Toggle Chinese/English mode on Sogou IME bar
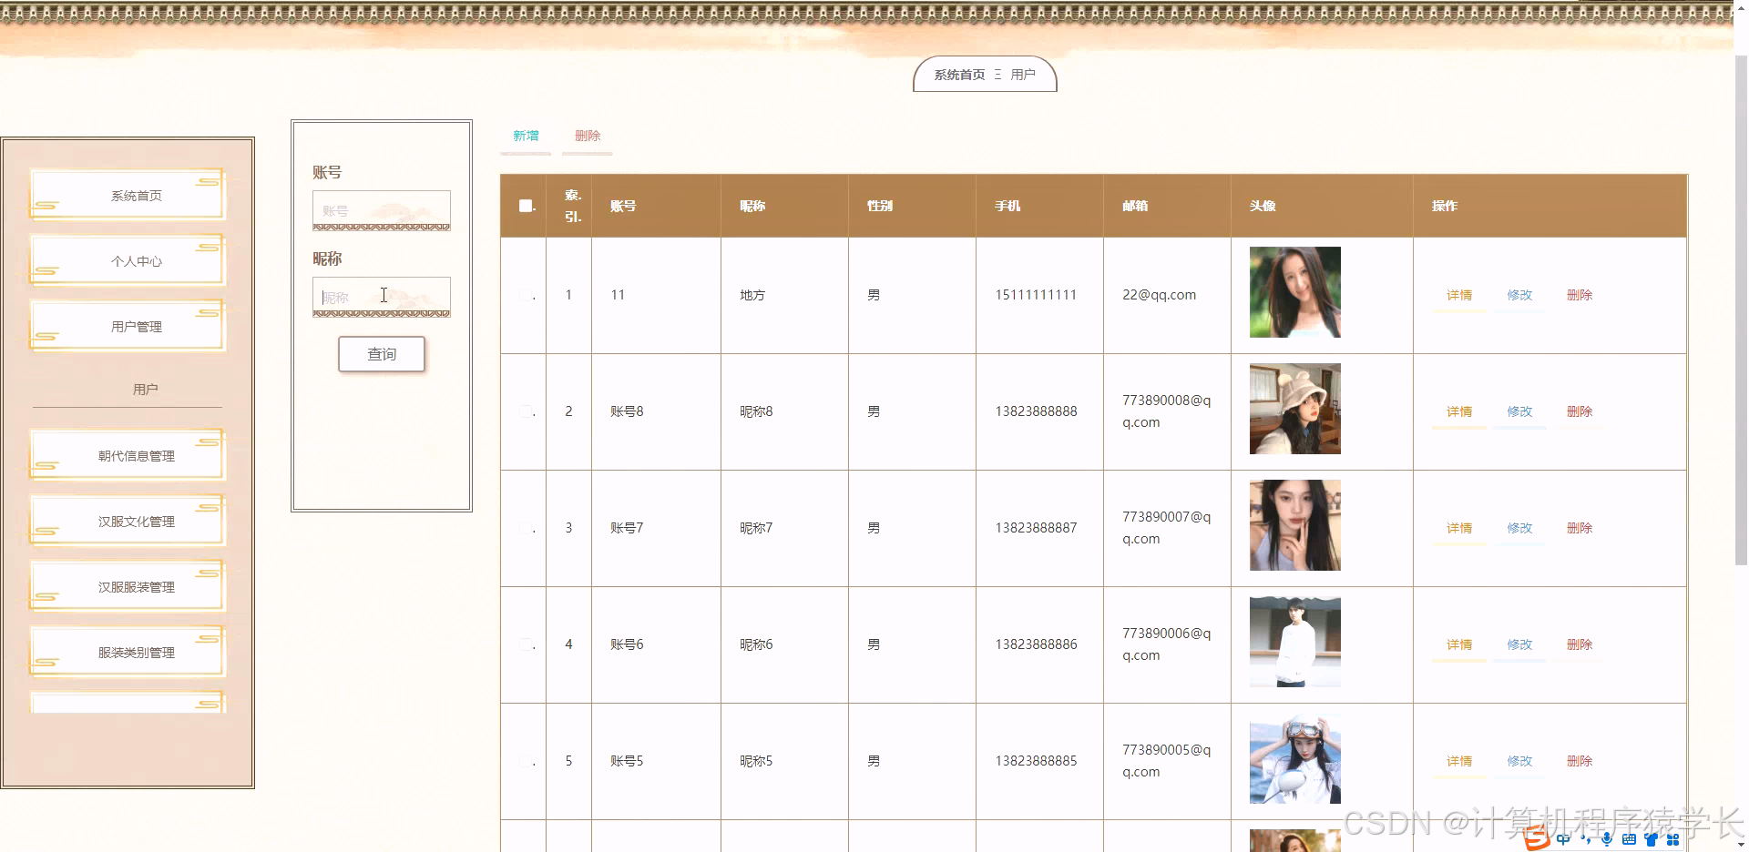This screenshot has height=852, width=1749. tap(1563, 839)
